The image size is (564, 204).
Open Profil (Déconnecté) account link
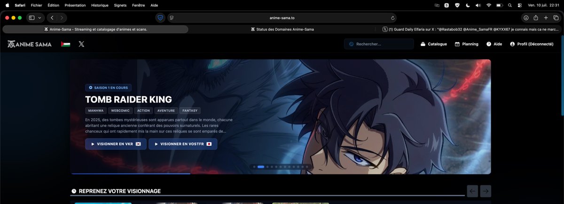click(532, 44)
